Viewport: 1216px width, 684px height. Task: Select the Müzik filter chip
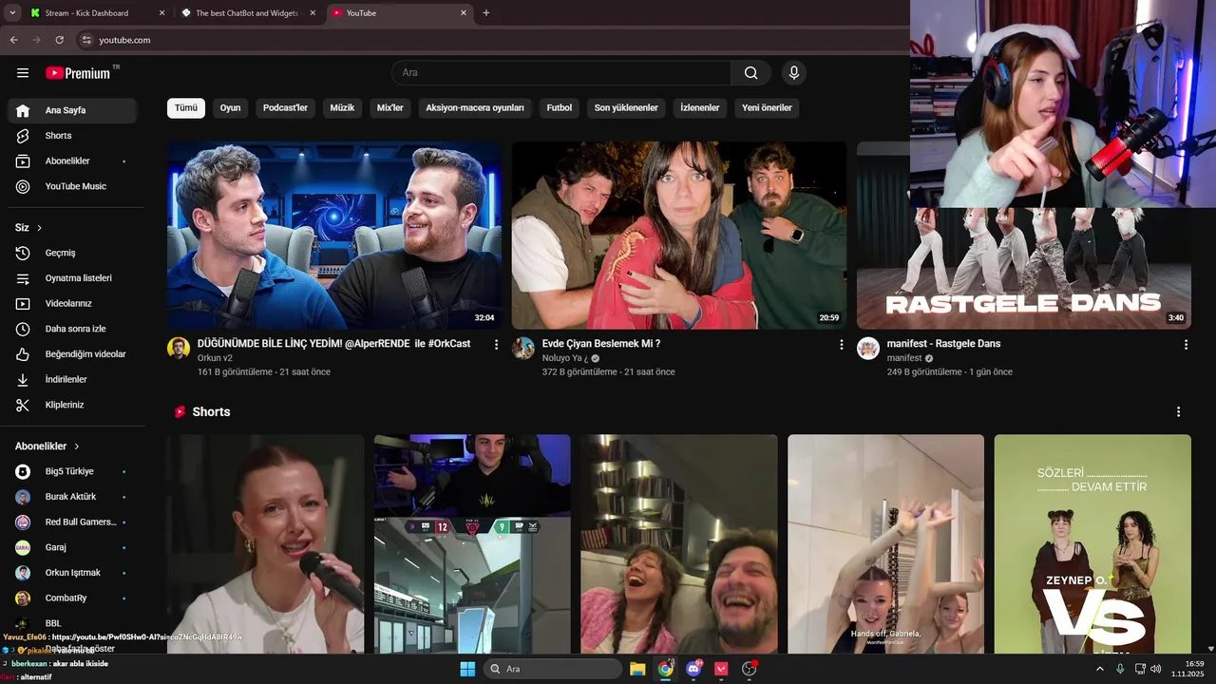pyautogui.click(x=342, y=108)
